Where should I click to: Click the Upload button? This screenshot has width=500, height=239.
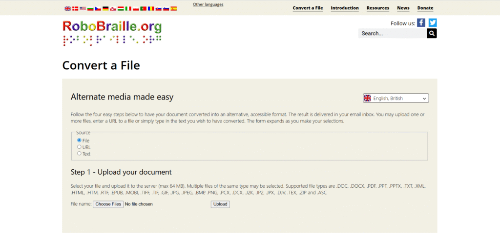coord(220,204)
